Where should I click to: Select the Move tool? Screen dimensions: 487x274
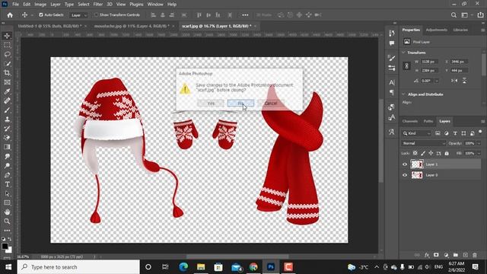coord(7,36)
